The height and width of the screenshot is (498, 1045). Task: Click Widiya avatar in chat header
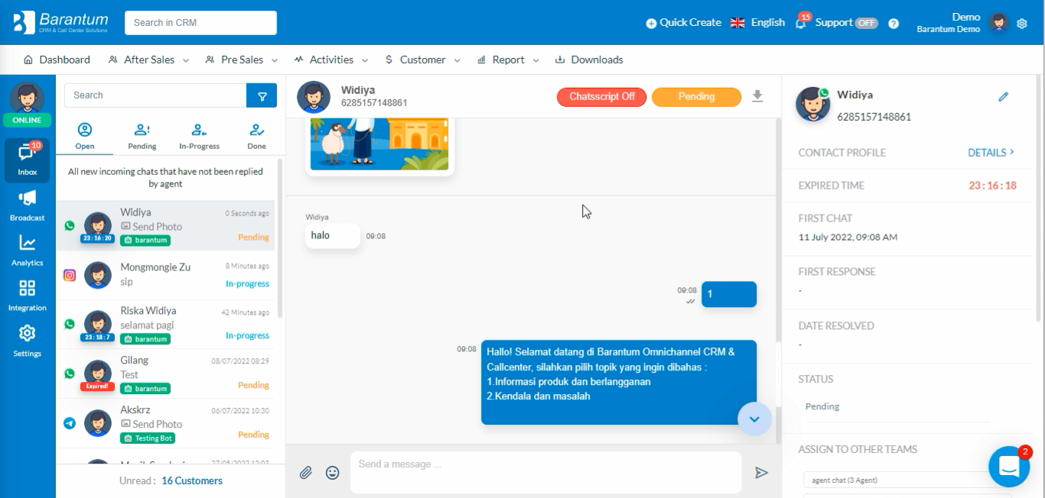point(313,97)
